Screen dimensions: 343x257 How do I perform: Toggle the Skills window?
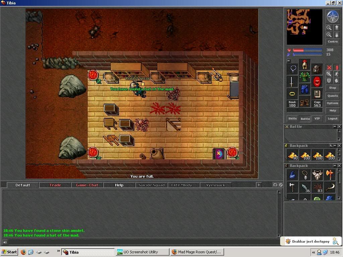point(292,118)
